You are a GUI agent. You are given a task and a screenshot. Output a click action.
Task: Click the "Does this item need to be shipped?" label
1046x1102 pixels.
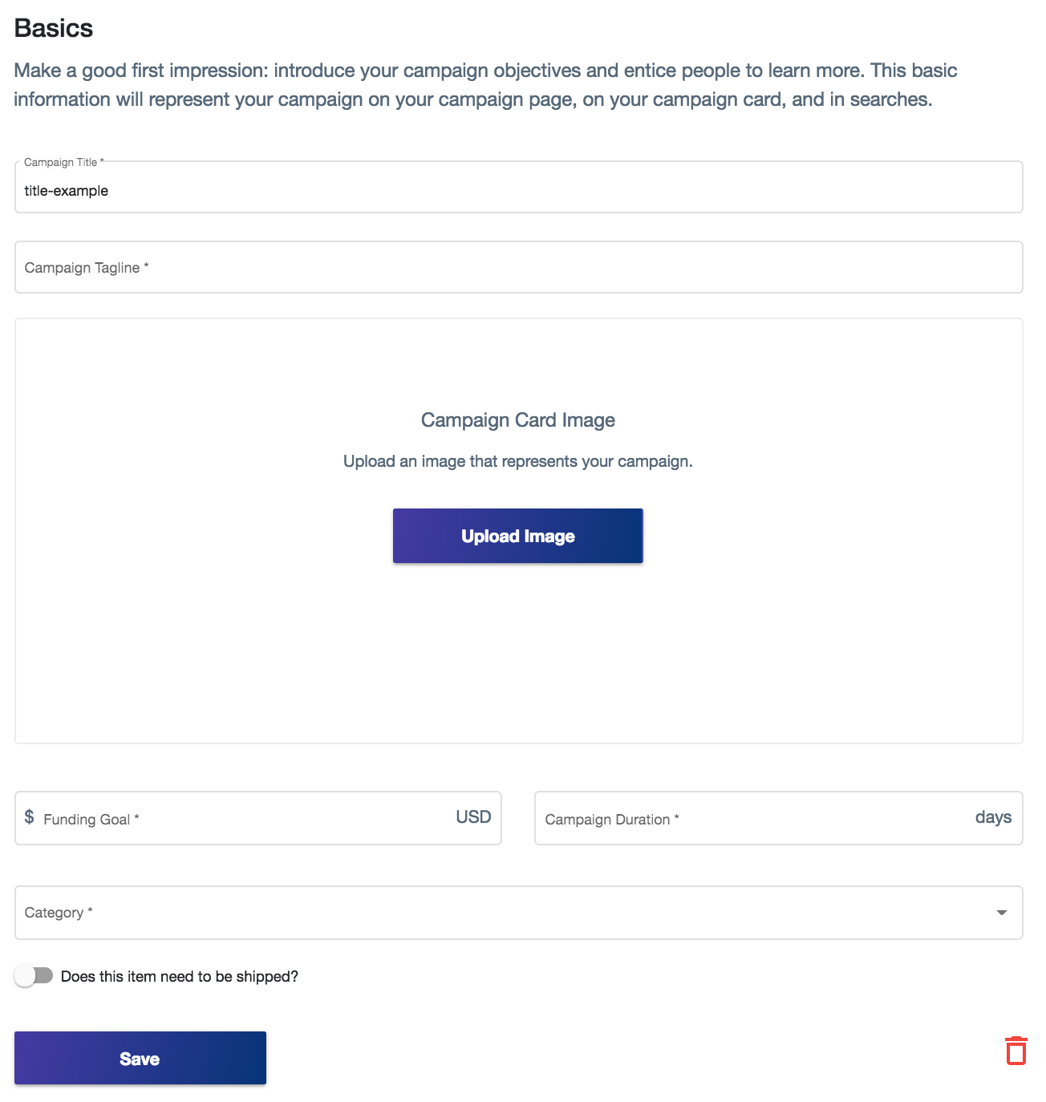[180, 977]
